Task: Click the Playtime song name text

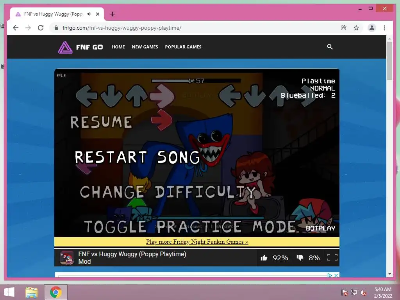Action: [x=318, y=81]
